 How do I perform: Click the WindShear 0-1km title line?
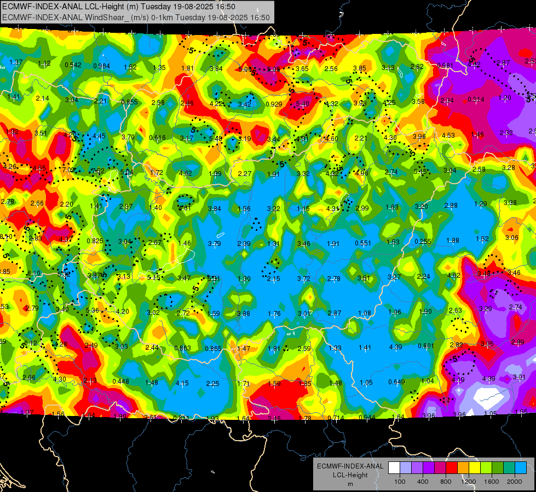click(x=136, y=17)
